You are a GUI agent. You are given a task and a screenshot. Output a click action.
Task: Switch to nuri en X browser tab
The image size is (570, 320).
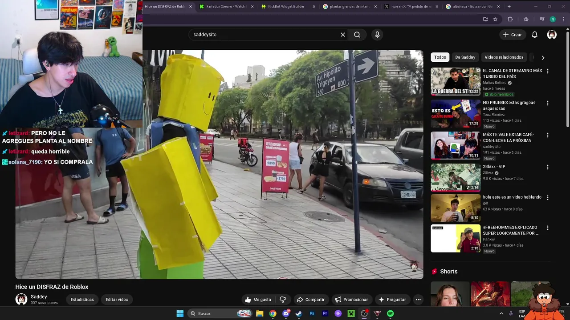tap(411, 7)
